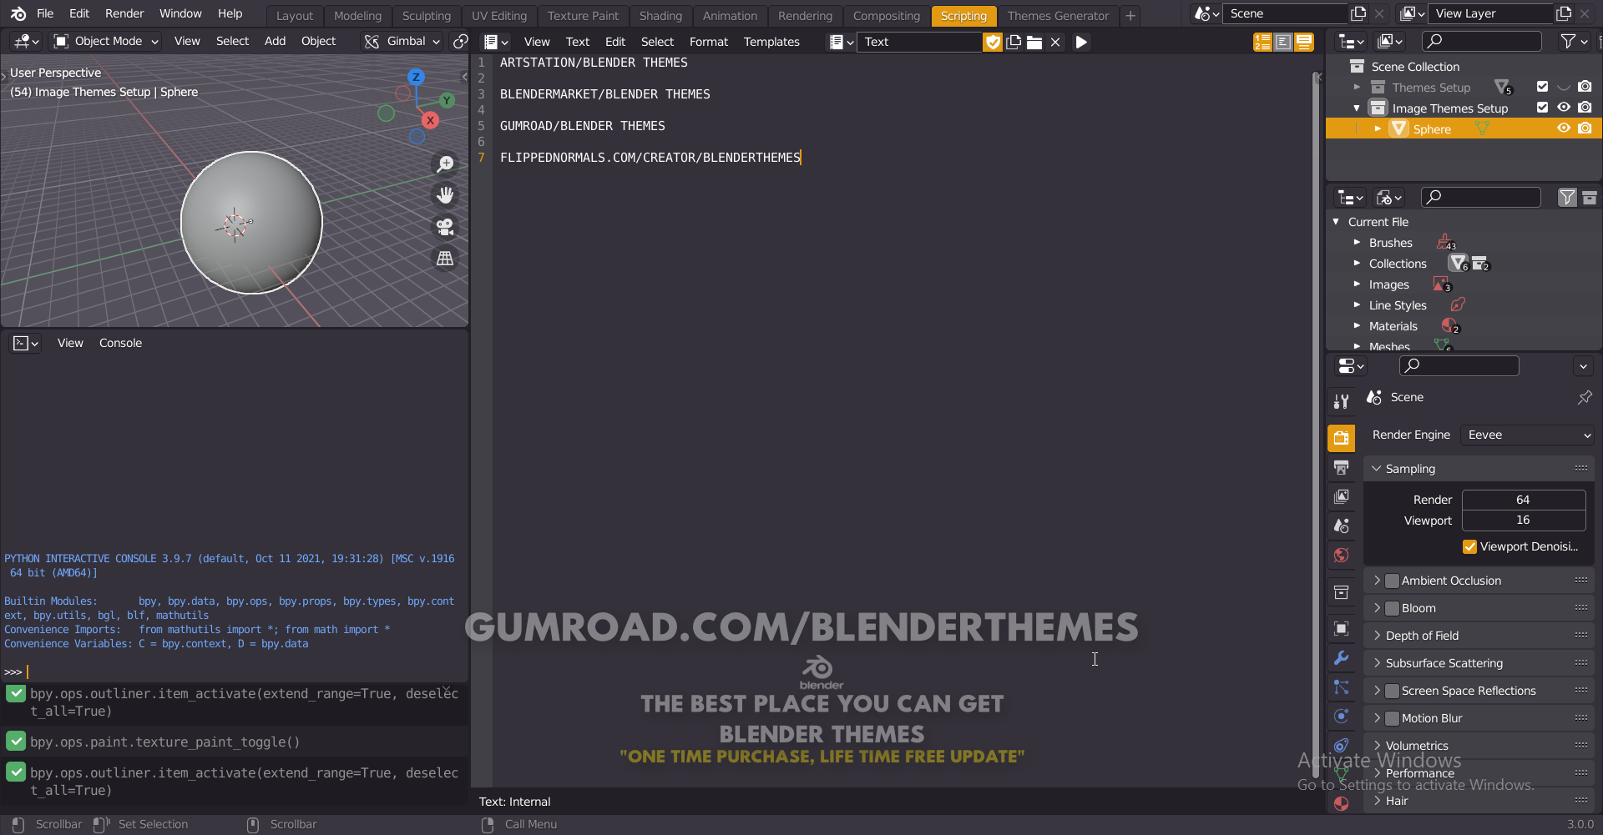Run the script with play button
This screenshot has width=1603, height=835.
pos(1081,42)
